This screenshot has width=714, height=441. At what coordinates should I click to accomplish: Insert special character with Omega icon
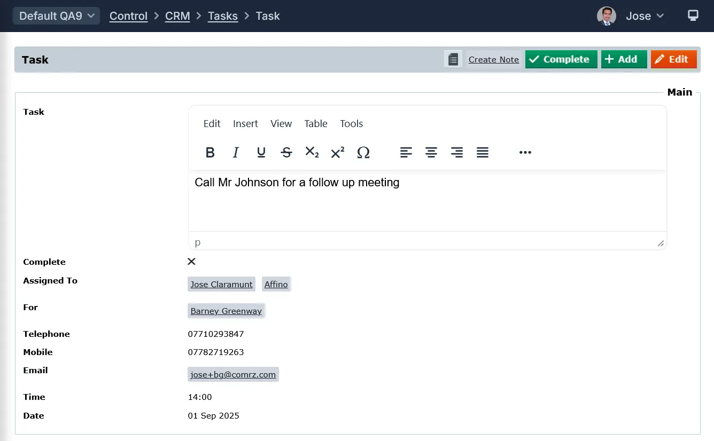tap(363, 153)
